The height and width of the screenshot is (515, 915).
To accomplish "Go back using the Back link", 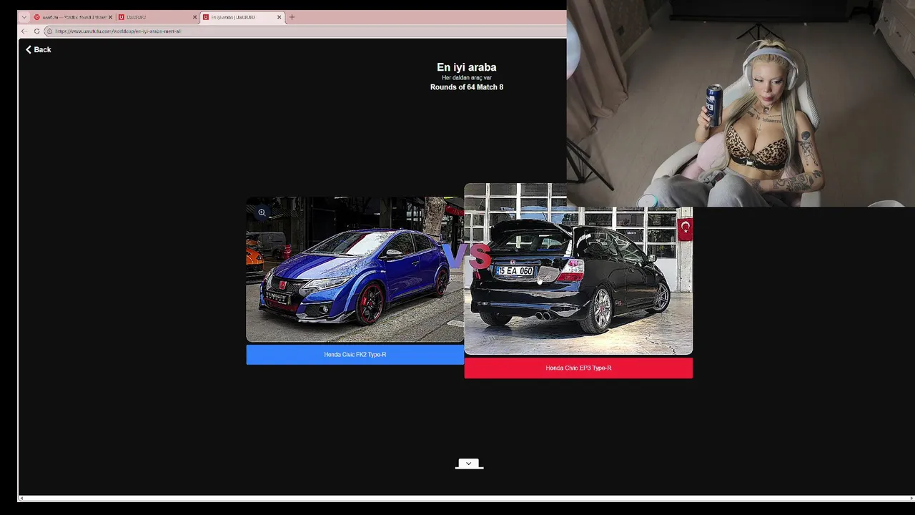I will point(39,49).
